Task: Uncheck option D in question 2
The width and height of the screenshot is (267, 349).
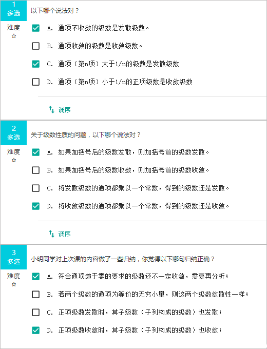Action: pos(36,206)
